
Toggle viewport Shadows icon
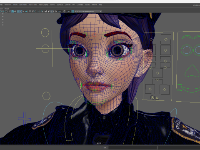coord(26,11)
